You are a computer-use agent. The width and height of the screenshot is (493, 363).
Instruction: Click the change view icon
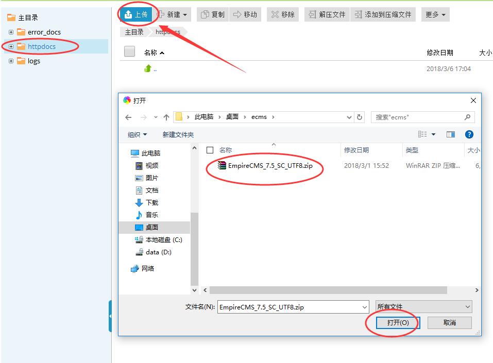point(422,134)
